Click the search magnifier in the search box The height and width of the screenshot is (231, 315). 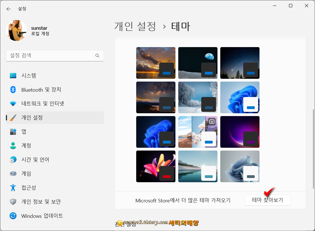click(x=97, y=56)
